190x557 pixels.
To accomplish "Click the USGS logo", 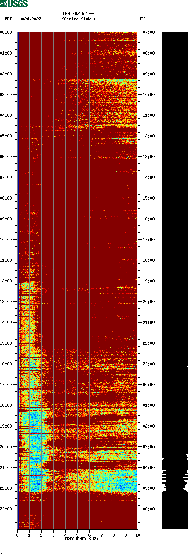I will click(14, 4).
